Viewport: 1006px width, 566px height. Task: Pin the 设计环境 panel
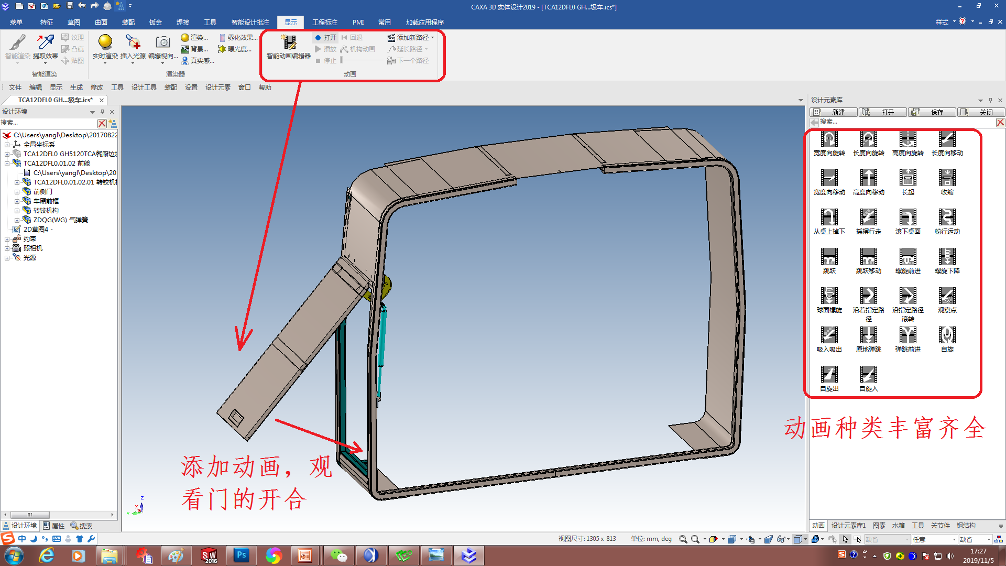pyautogui.click(x=103, y=112)
